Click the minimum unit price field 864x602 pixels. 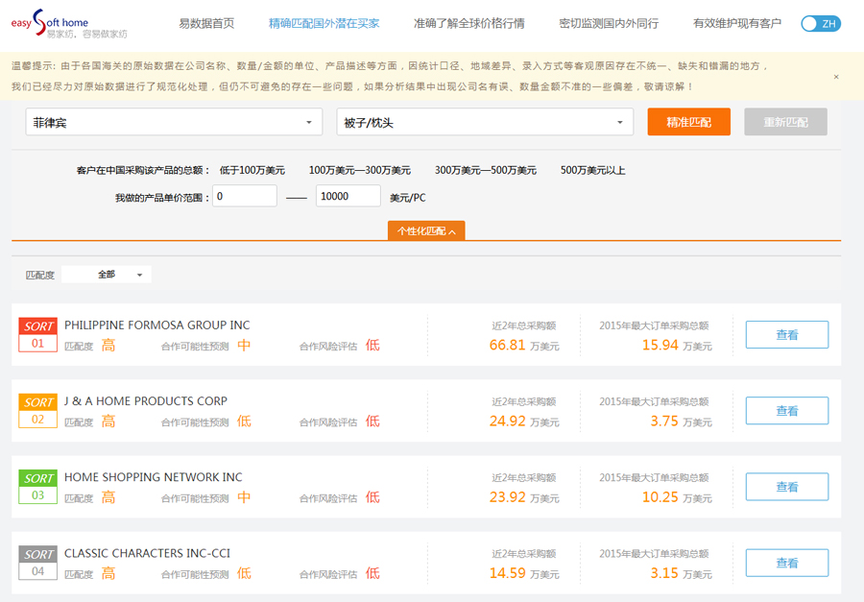click(245, 196)
